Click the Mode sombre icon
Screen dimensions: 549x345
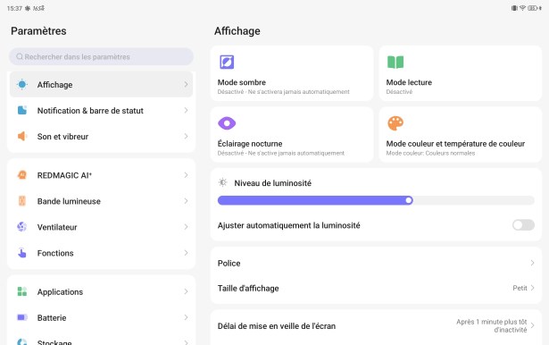coord(227,62)
